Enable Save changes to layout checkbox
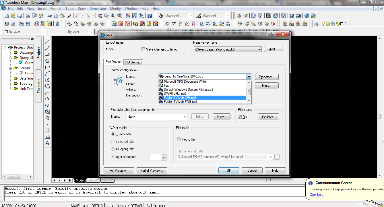 pos(143,49)
